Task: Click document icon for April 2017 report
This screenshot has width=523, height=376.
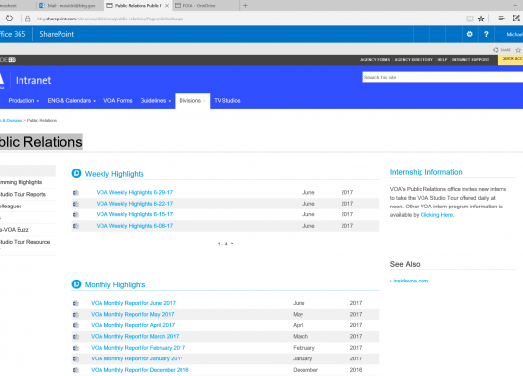Action: pos(76,325)
